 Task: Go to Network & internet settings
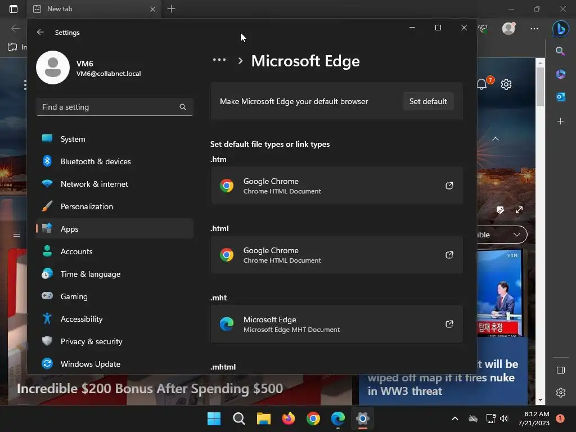115,184
